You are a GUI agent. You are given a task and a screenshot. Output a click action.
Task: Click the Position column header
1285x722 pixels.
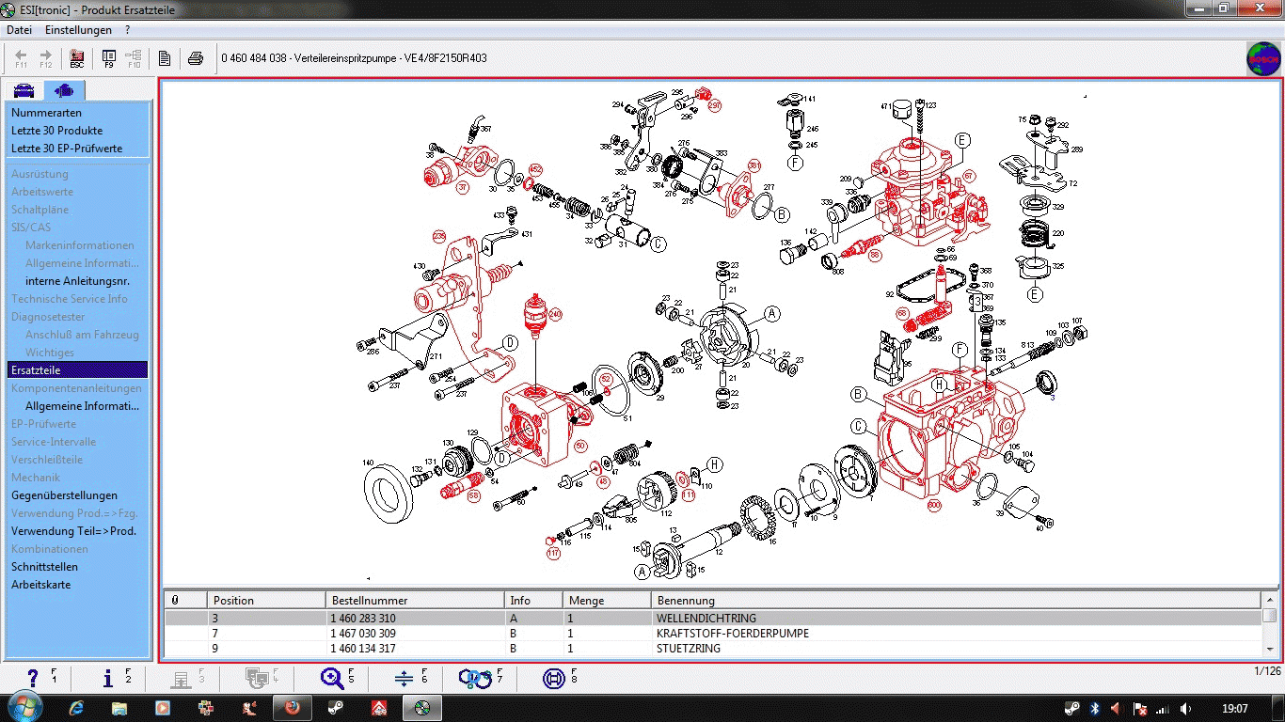[x=266, y=600]
